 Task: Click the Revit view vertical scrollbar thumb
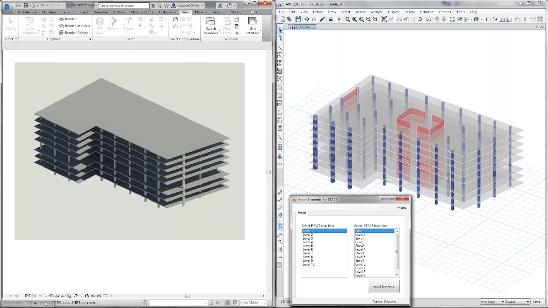[269, 172]
